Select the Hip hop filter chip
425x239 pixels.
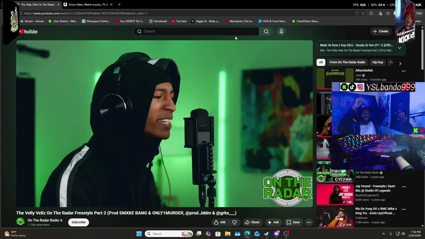pyautogui.click(x=378, y=62)
